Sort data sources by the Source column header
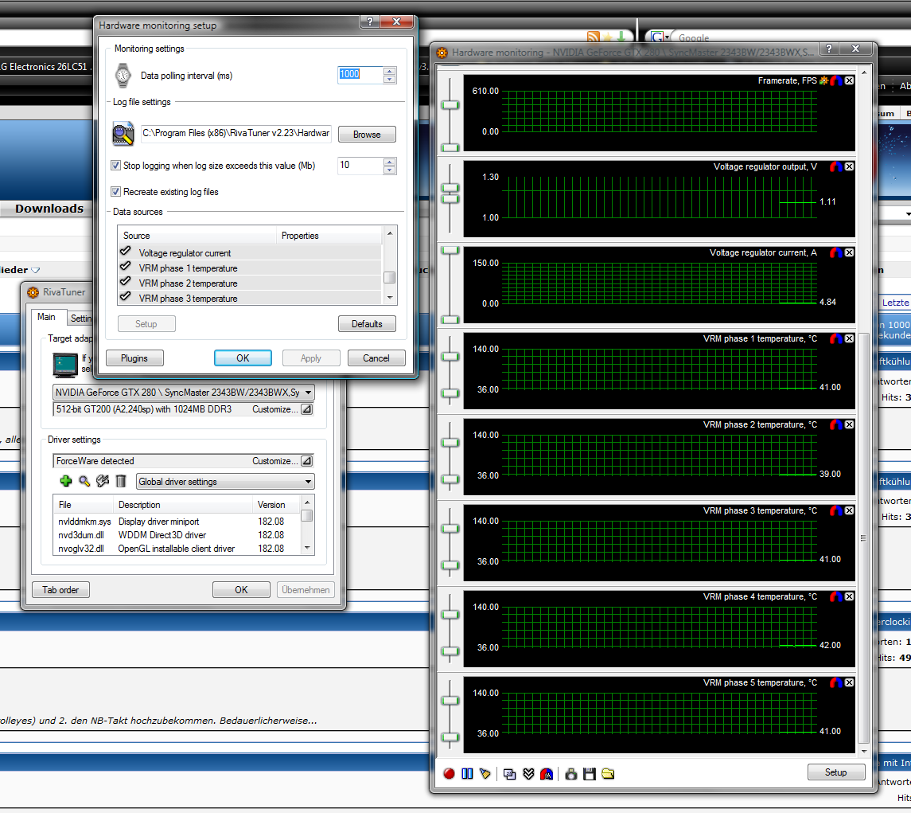The width and height of the screenshot is (911, 813). (197, 236)
